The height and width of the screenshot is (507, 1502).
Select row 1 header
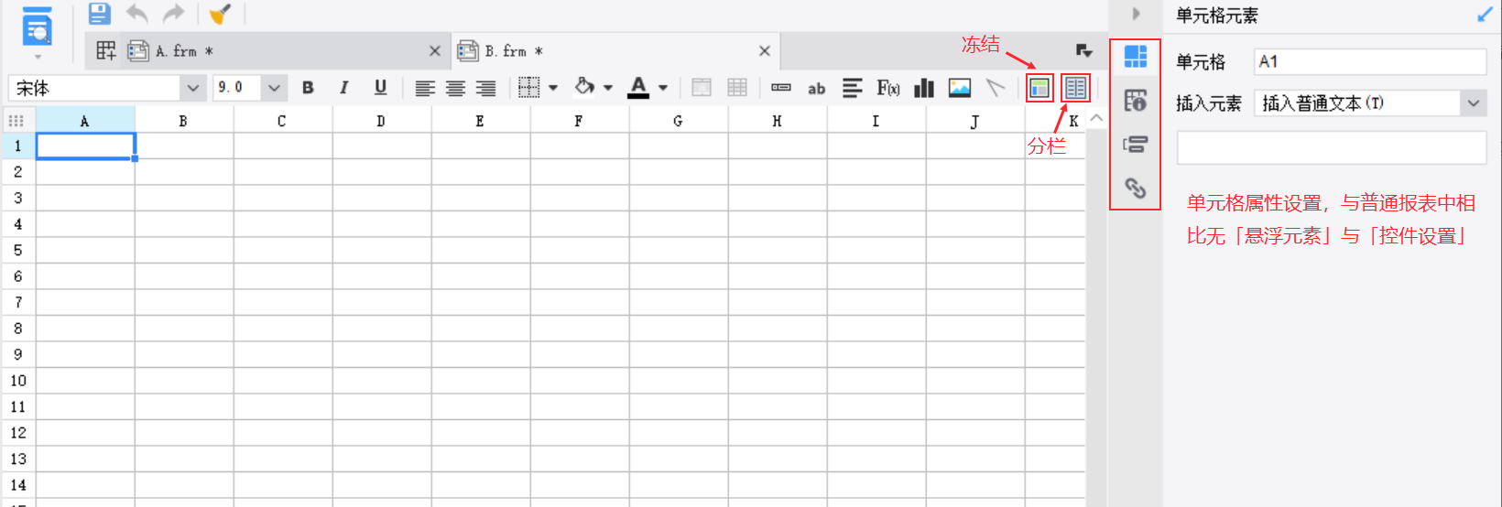point(17,146)
